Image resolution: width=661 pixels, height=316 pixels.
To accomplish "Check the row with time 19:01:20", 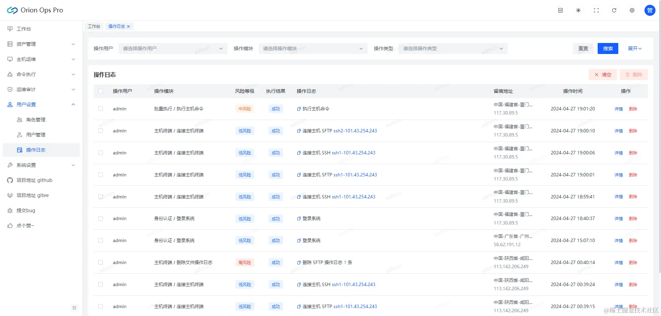I will [x=101, y=109].
